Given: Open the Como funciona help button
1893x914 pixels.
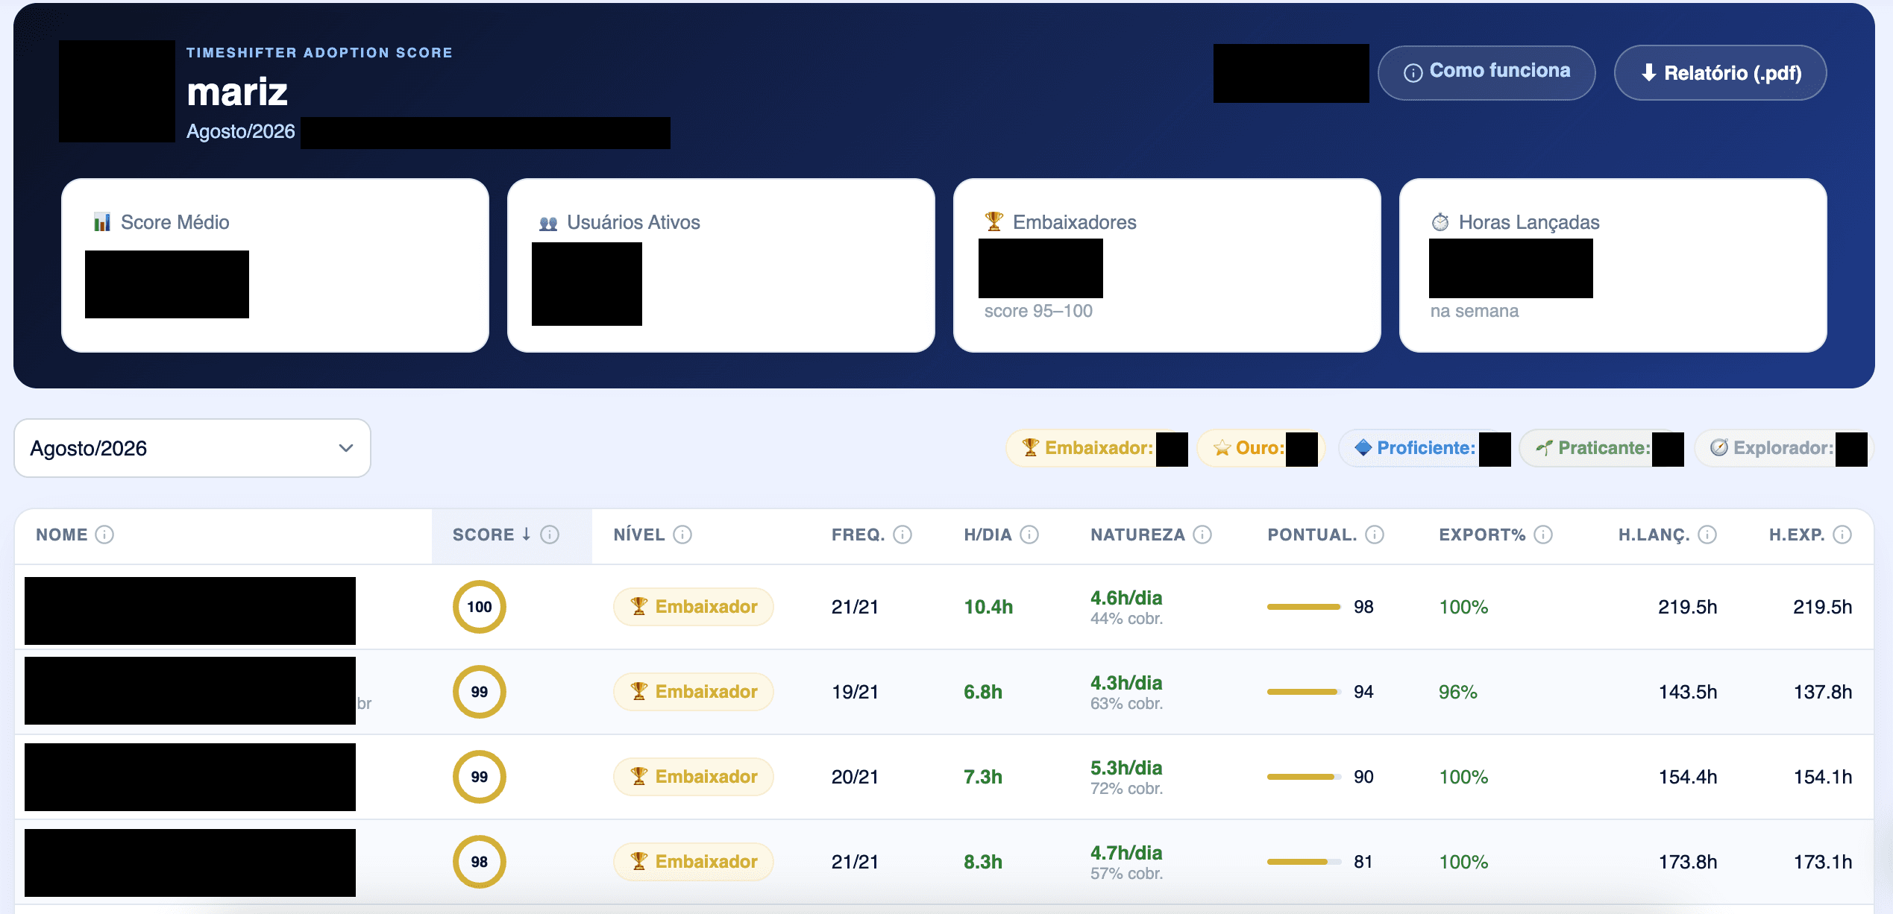Looking at the screenshot, I should click(1487, 72).
